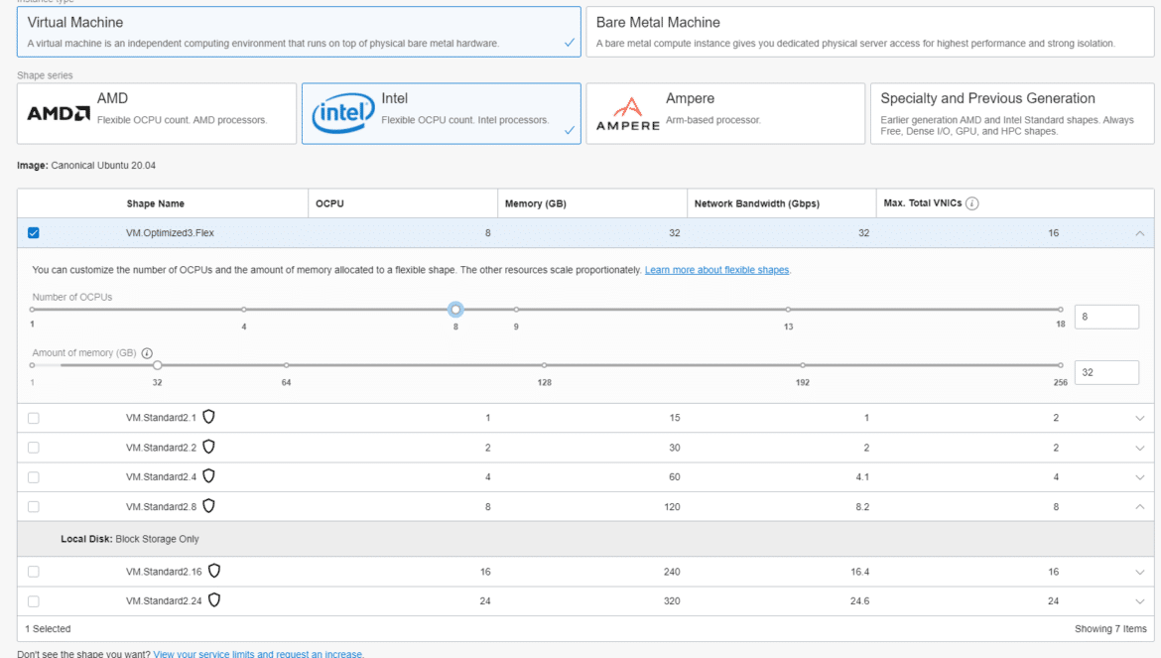
Task: Click shield icon next to VM.Standard2.8
Action: click(x=208, y=505)
